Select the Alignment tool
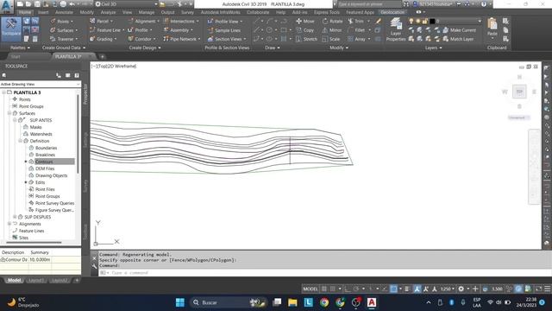 tap(144, 21)
